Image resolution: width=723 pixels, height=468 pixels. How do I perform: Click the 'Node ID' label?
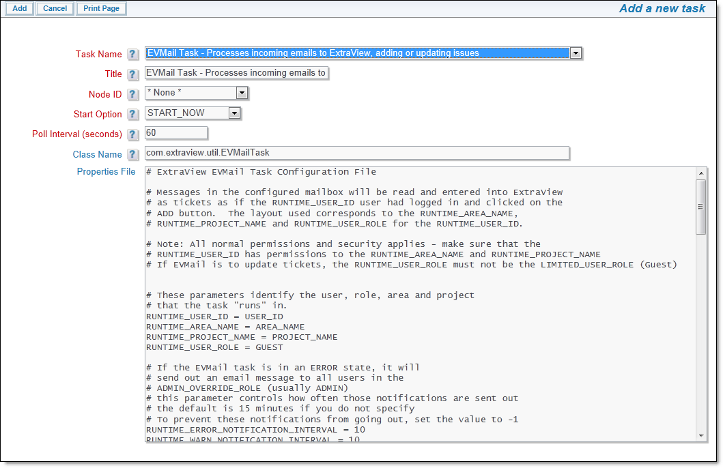105,94
